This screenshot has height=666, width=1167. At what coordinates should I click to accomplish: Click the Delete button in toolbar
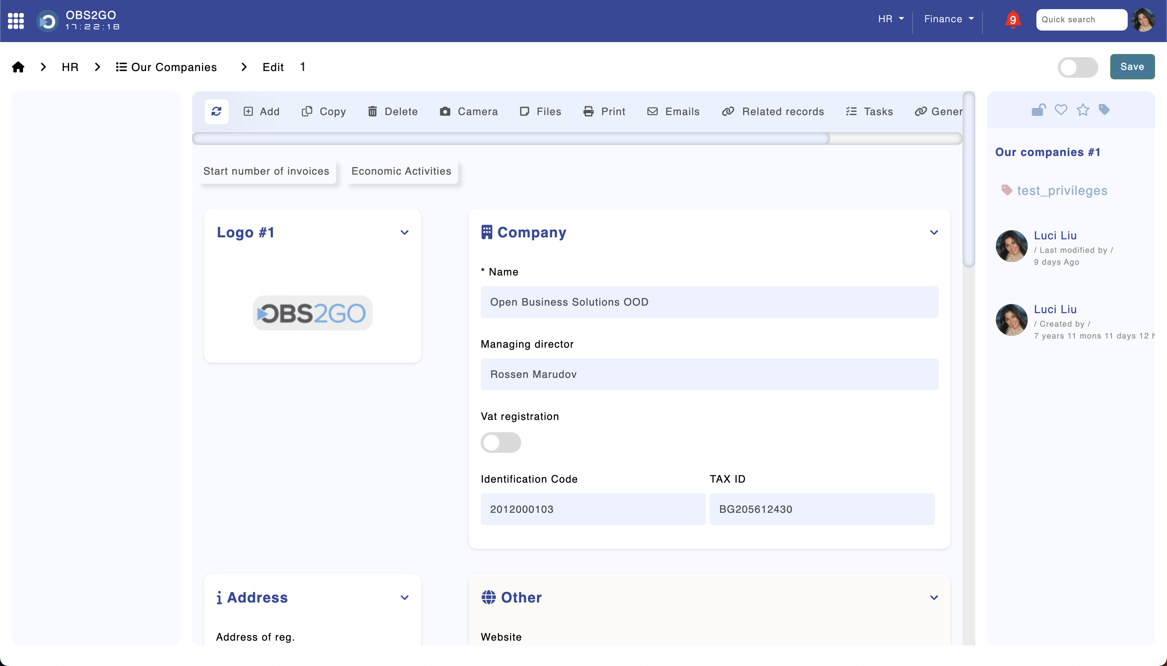click(392, 112)
